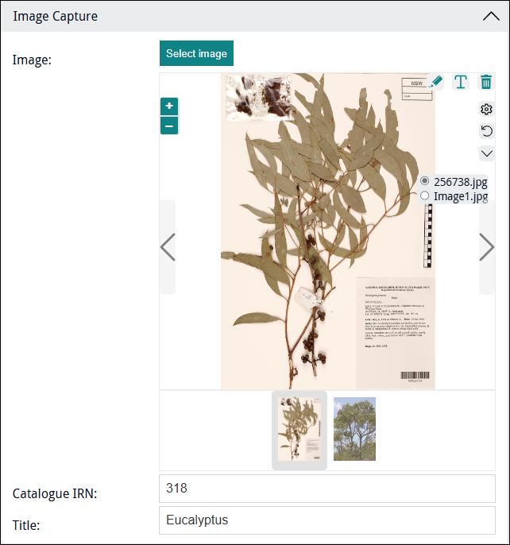The height and width of the screenshot is (545, 510).
Task: Select the 256738.jpg radio button
Action: pyautogui.click(x=424, y=181)
